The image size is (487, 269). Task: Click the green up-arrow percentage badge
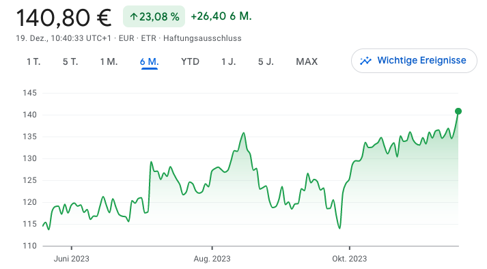[154, 16]
